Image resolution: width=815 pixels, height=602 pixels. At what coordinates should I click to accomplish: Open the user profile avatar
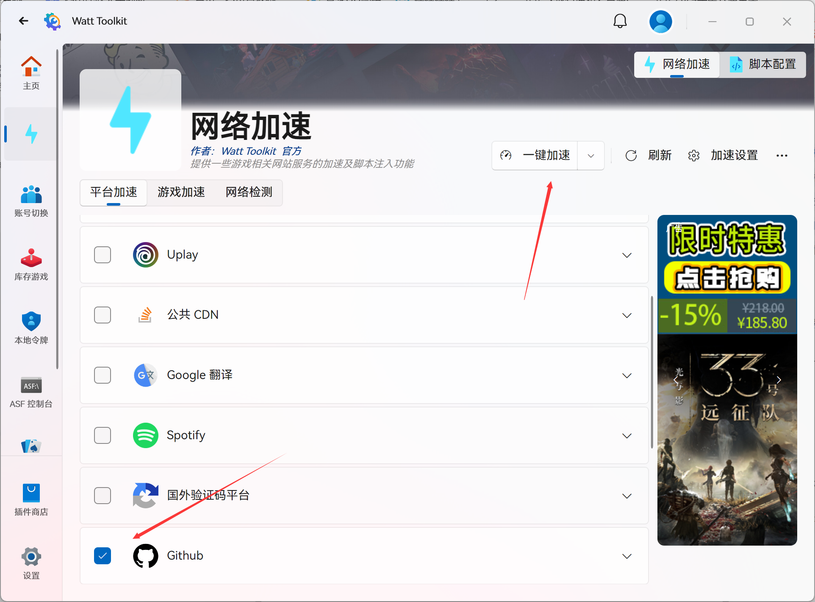(x=660, y=21)
